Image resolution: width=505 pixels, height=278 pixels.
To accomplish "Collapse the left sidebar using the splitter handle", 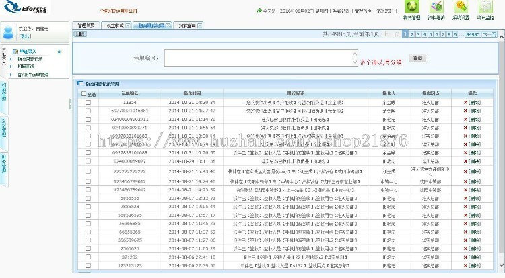I will pyautogui.click(x=71, y=104).
